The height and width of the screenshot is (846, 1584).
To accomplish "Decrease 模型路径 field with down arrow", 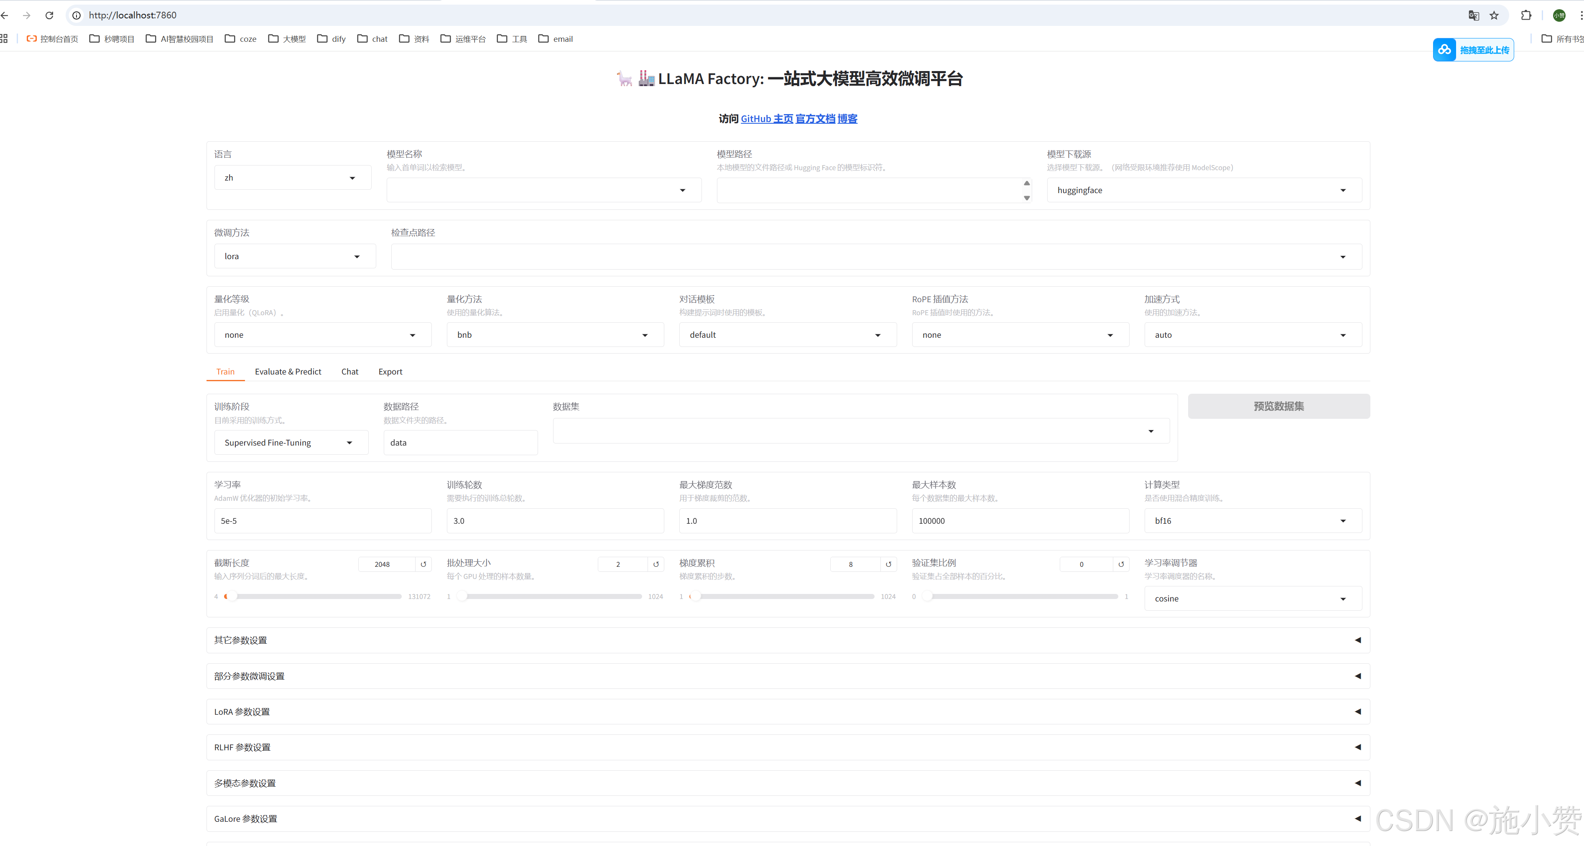I will coord(1026,198).
